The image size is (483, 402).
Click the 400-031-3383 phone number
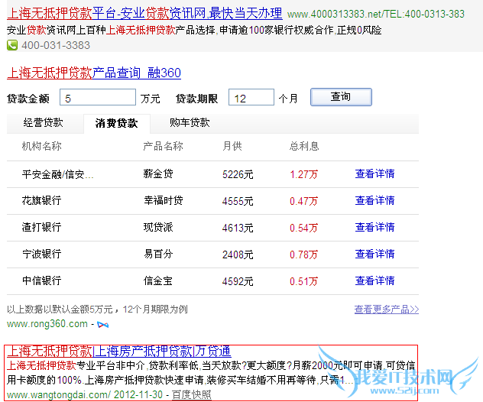tap(55, 45)
